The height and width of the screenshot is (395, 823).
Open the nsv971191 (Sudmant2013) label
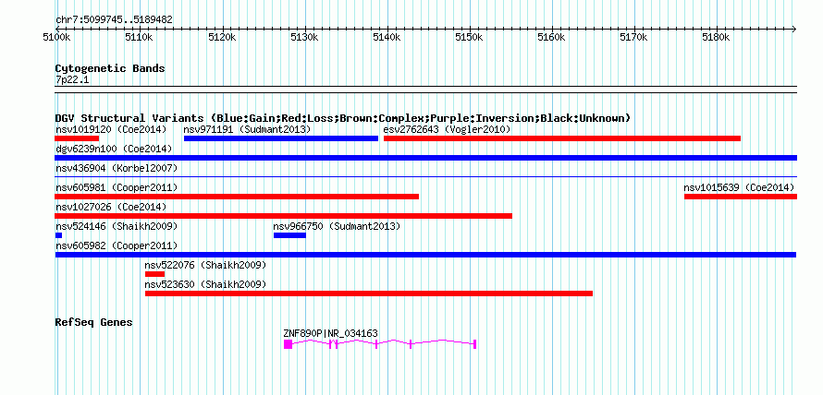point(247,129)
